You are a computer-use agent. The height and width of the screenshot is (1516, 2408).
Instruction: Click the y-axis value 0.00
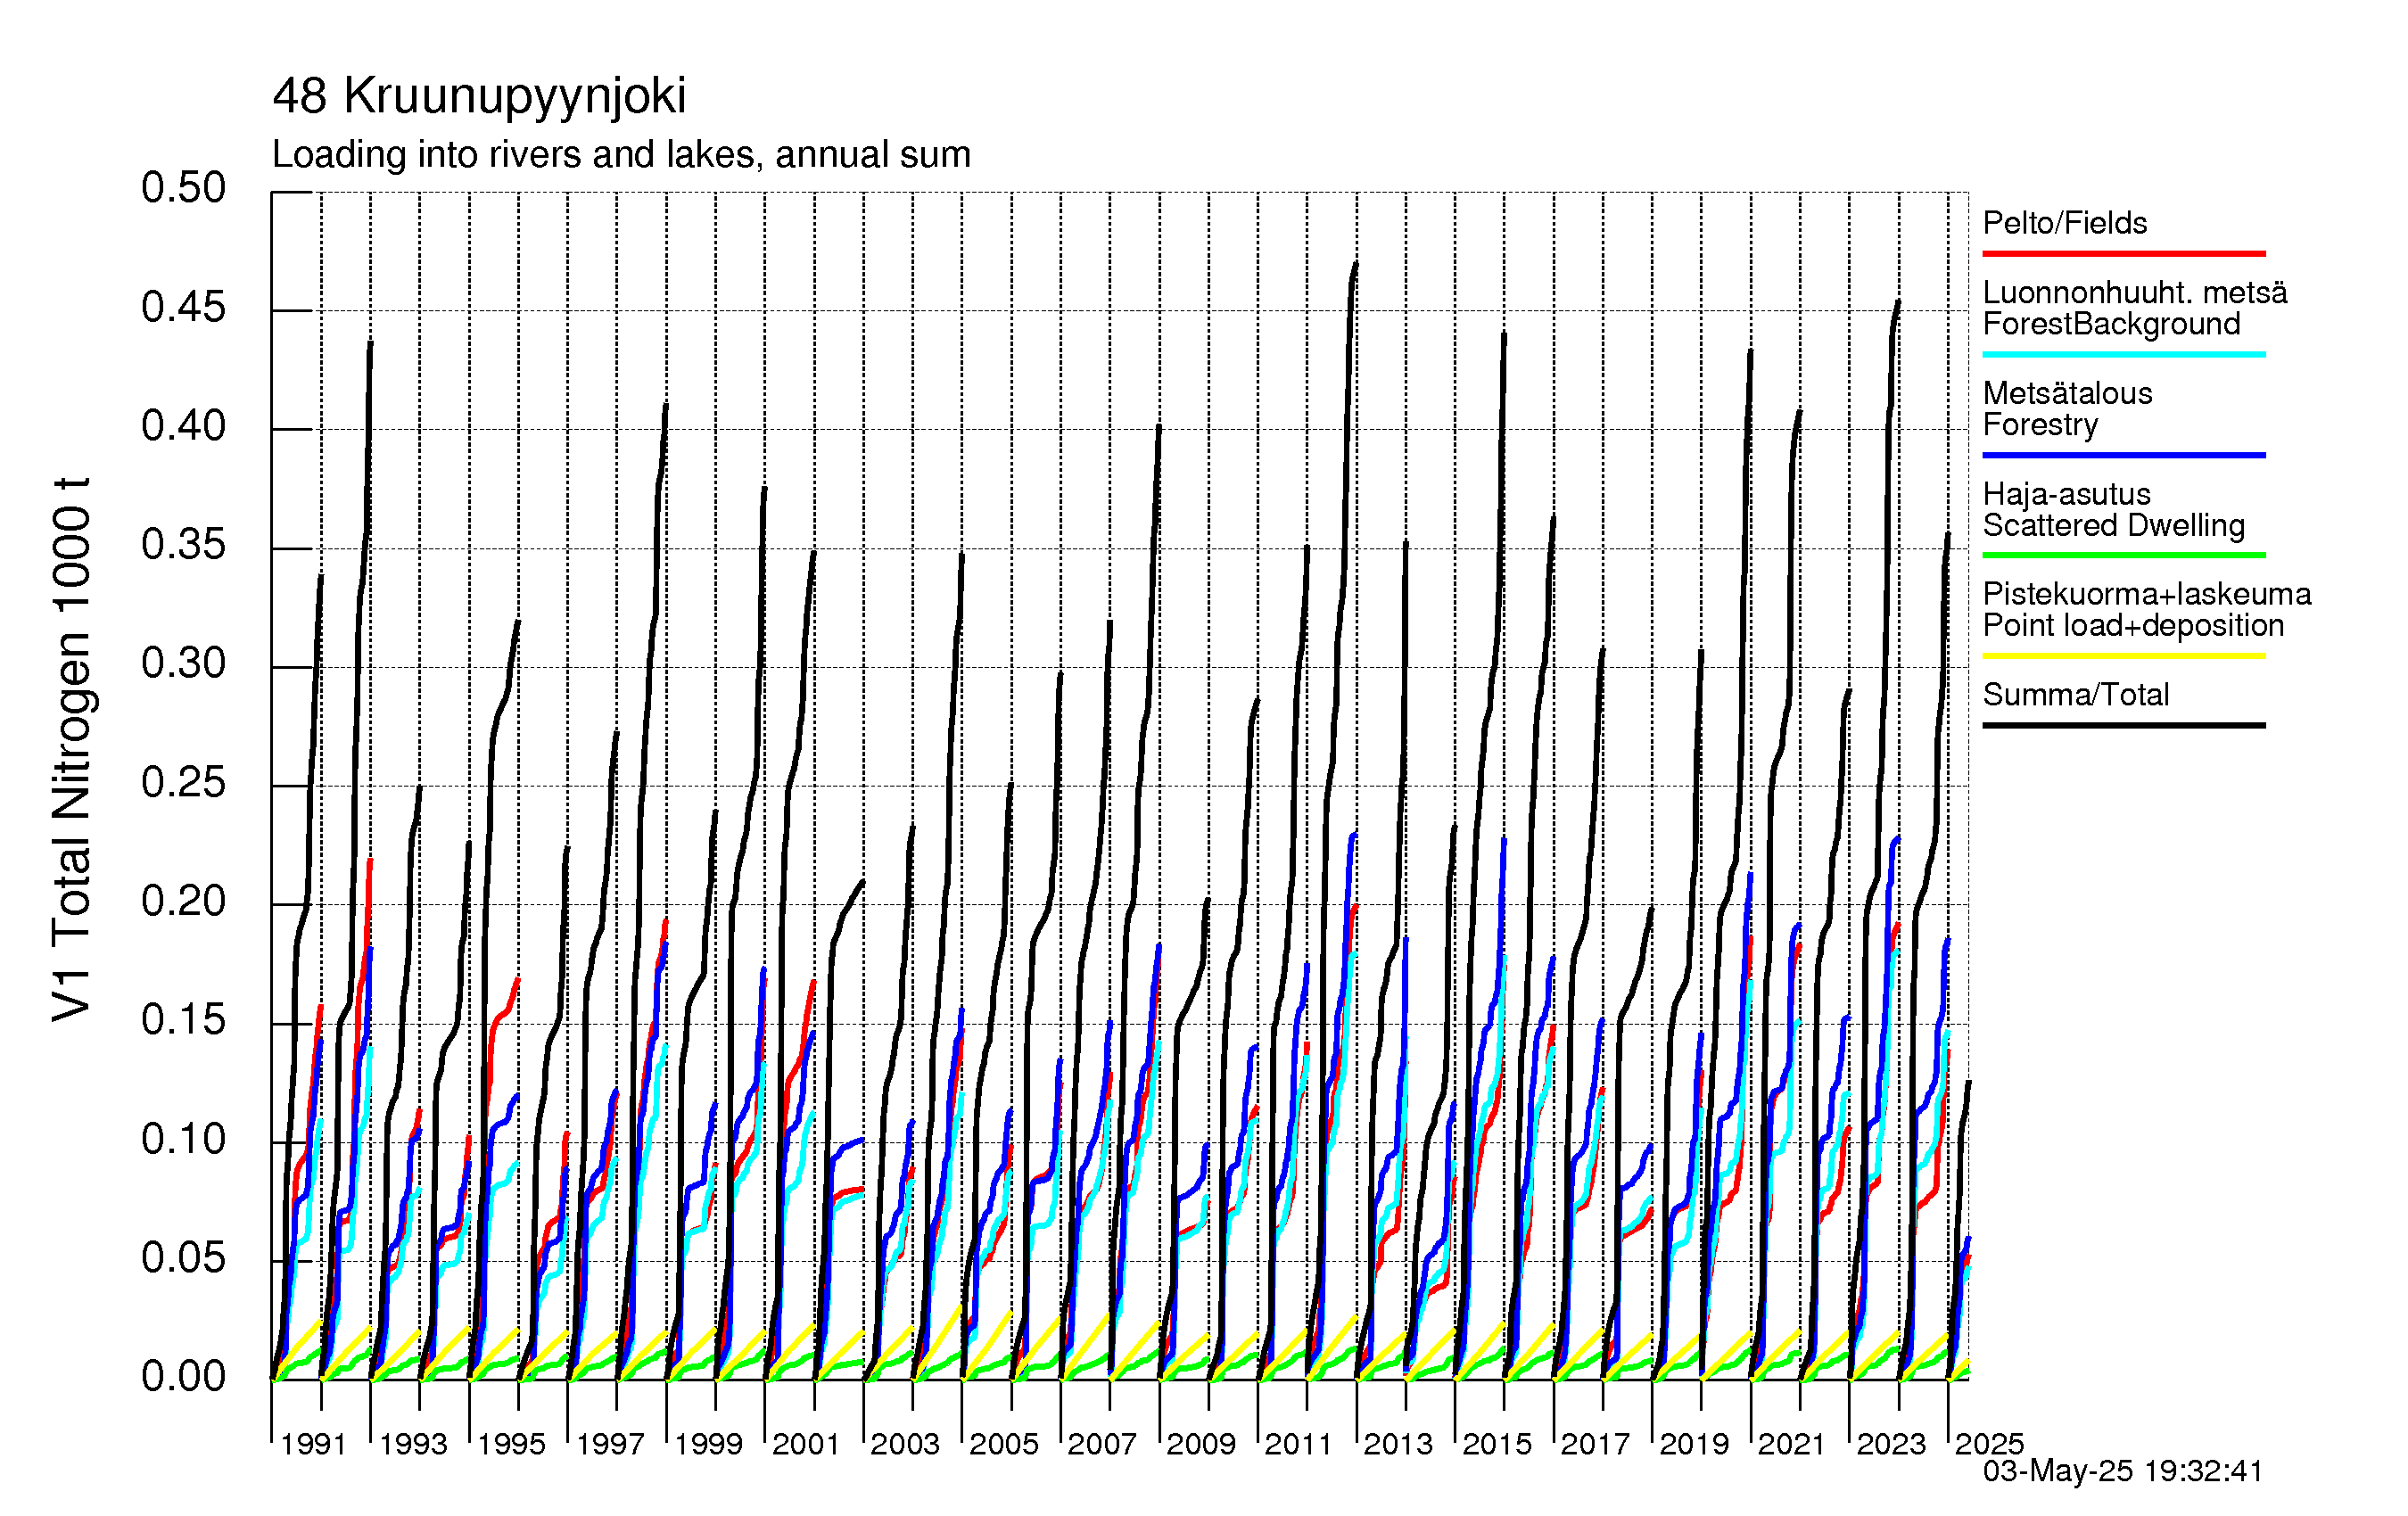click(183, 1378)
